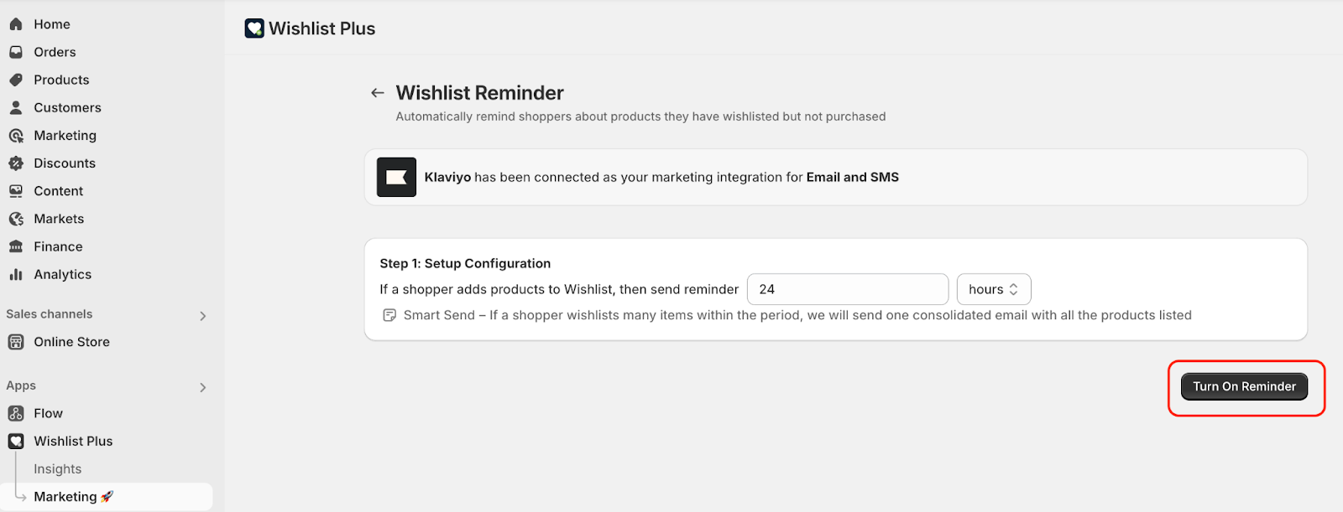Select the Products tag icon
The height and width of the screenshot is (512, 1343).
[16, 80]
